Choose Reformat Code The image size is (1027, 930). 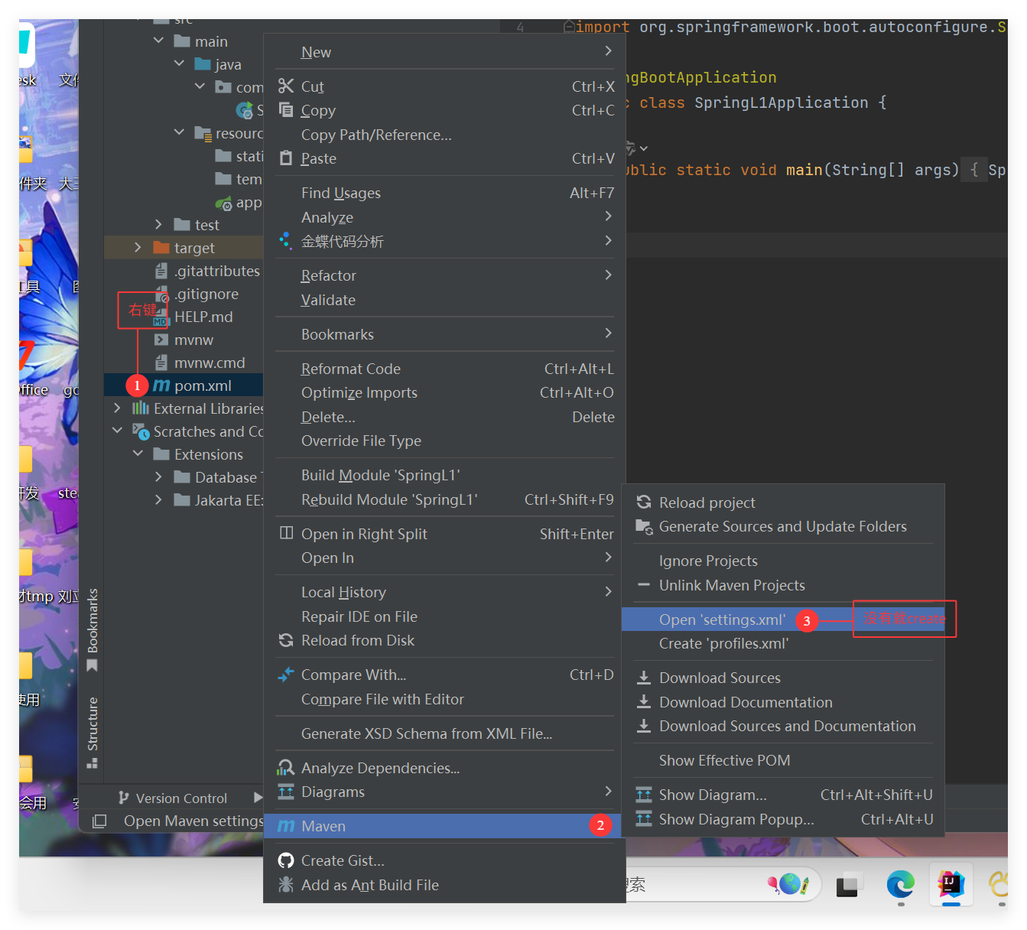(x=444, y=369)
